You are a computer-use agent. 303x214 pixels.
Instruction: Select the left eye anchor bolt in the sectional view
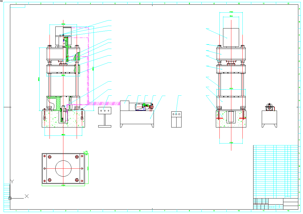pyautogui.click(x=45, y=114)
